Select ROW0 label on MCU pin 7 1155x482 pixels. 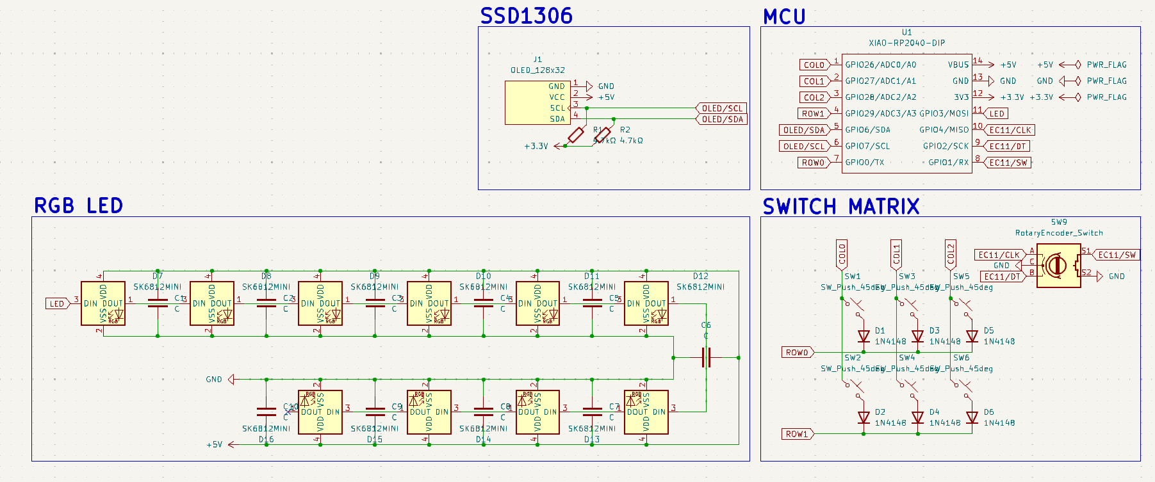pyautogui.click(x=814, y=163)
